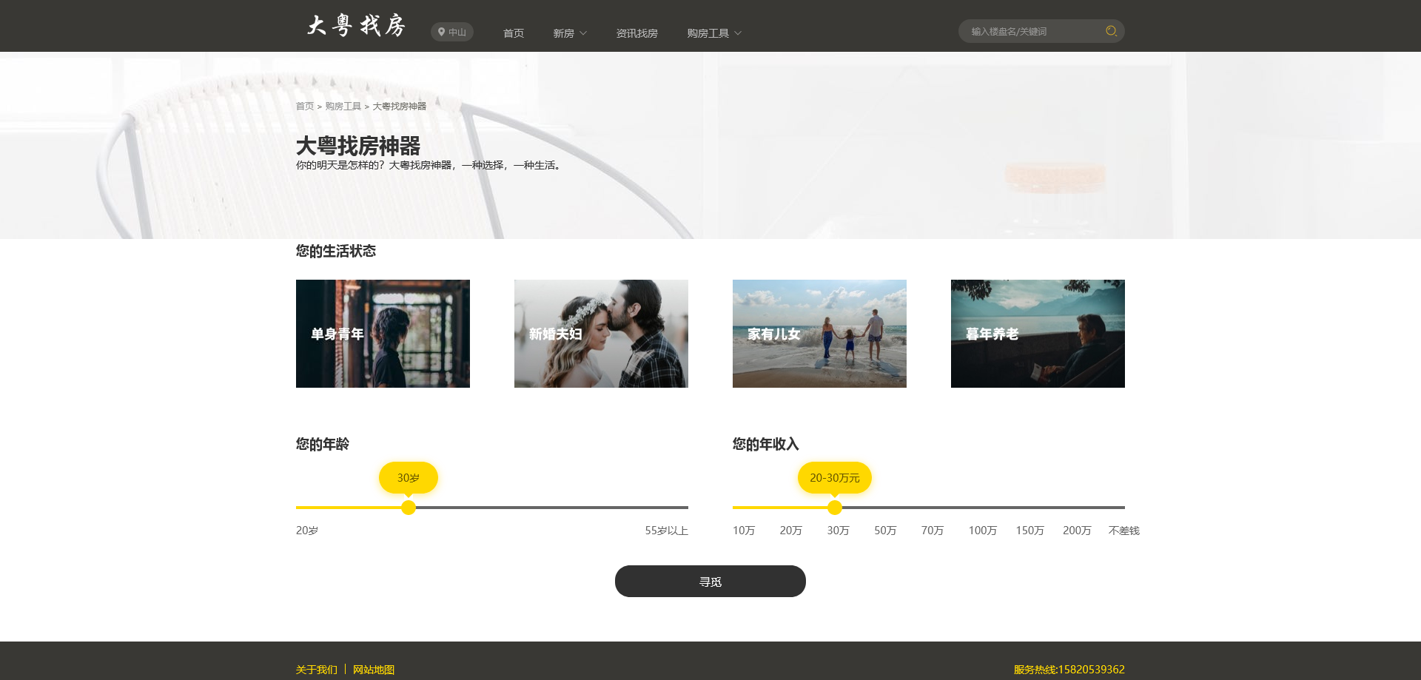Select the 家有儿女 lifestyle card

[819, 333]
